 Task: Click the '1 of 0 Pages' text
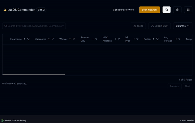tap(186, 80)
